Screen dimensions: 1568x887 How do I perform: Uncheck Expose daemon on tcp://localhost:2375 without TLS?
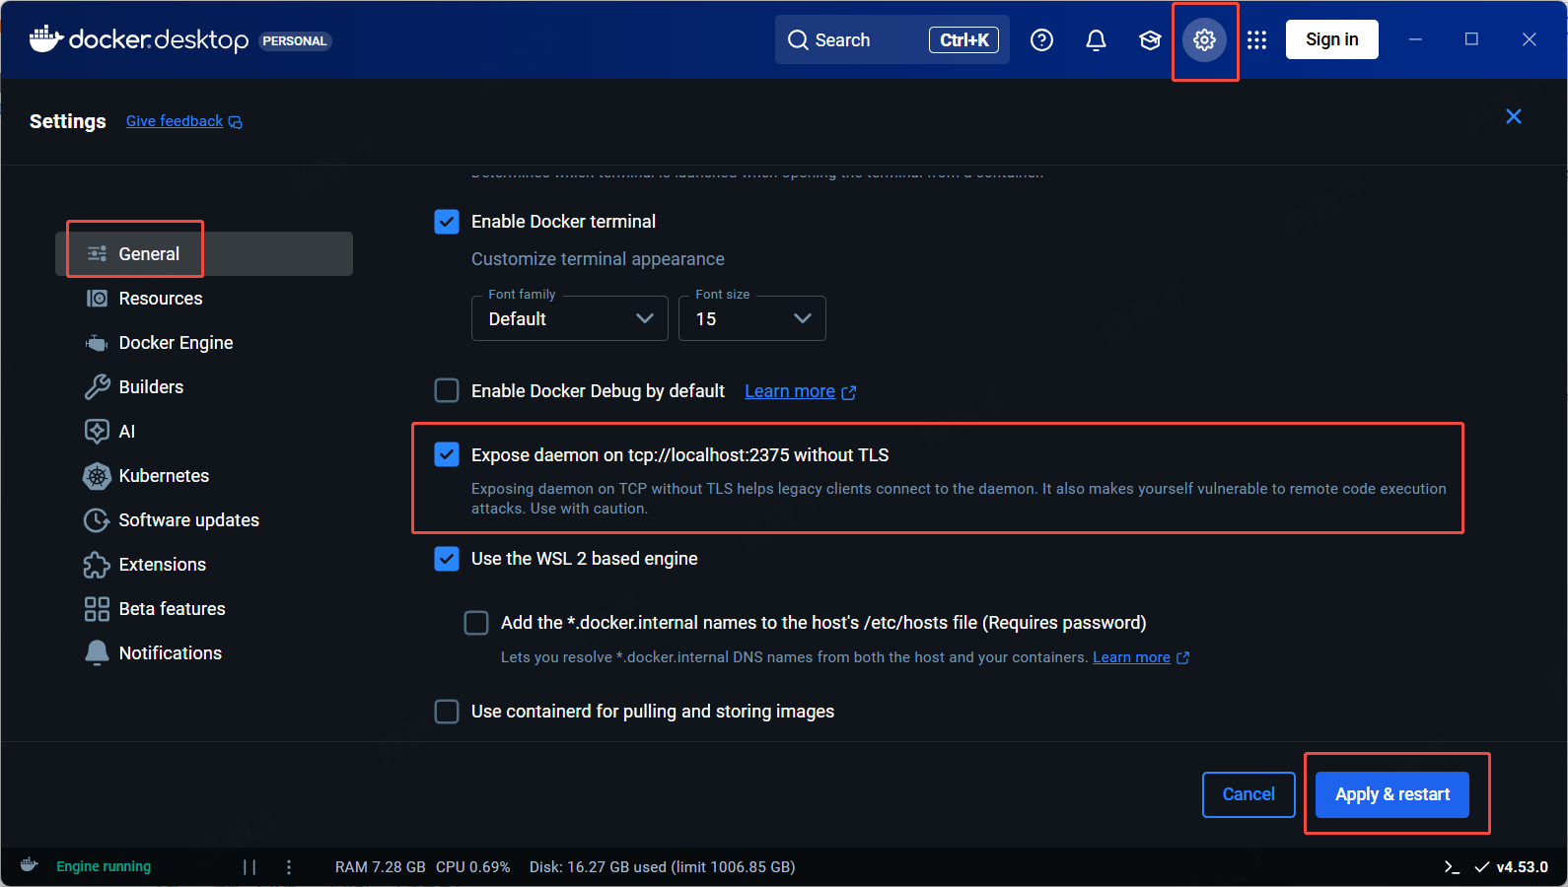[447, 454]
